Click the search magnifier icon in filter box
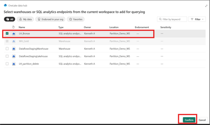Screen dimensions: 210x125 click(160, 19)
